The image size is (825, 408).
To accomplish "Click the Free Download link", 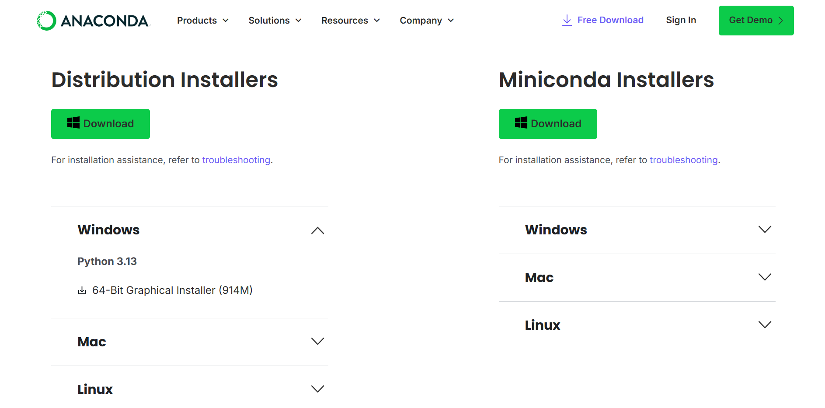I will tap(602, 20).
